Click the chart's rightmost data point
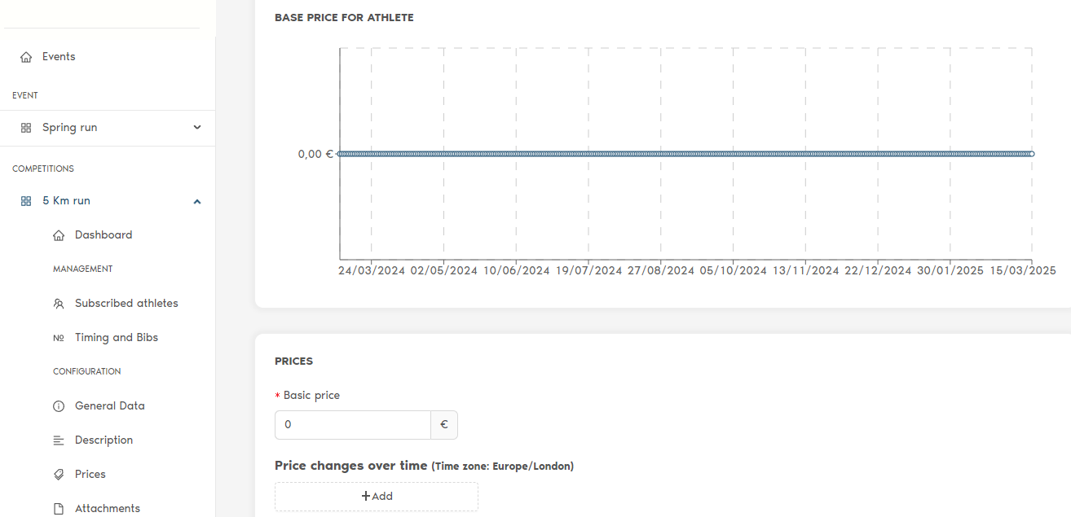The width and height of the screenshot is (1071, 517). [1031, 154]
